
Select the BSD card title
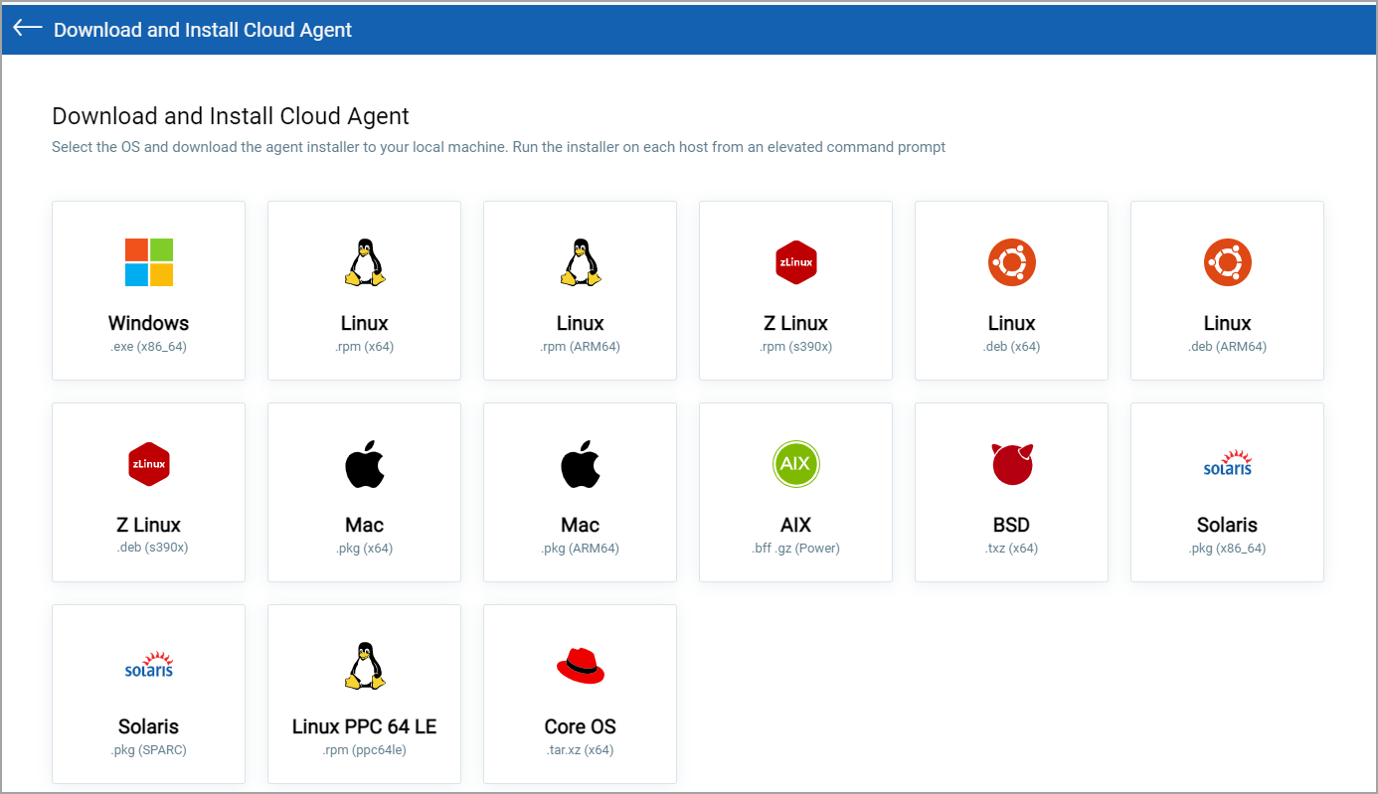point(1012,525)
